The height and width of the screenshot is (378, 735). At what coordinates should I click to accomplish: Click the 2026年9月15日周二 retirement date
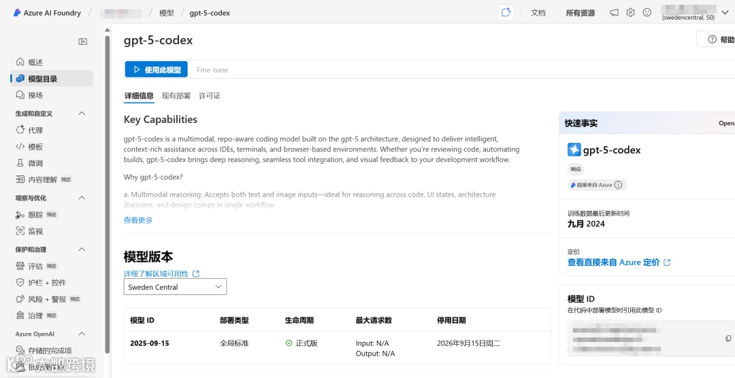[x=469, y=343]
